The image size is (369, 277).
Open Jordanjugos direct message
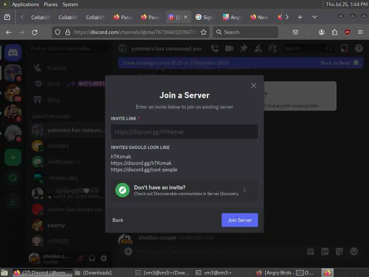click(68, 177)
